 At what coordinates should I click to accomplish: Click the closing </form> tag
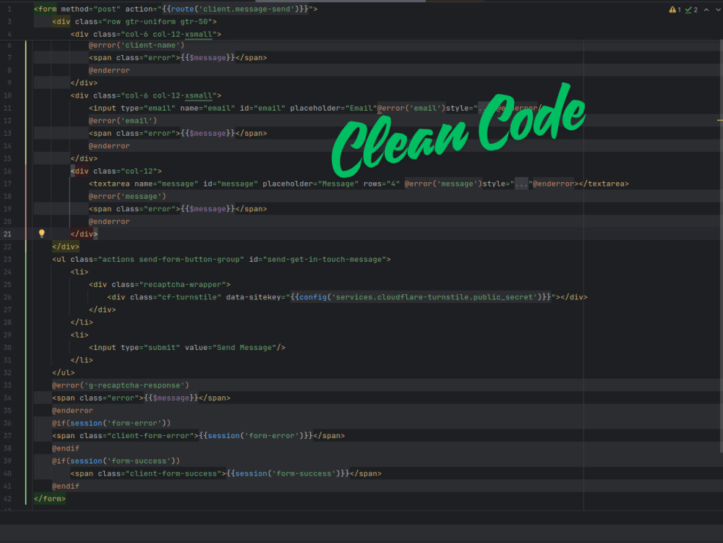point(50,499)
